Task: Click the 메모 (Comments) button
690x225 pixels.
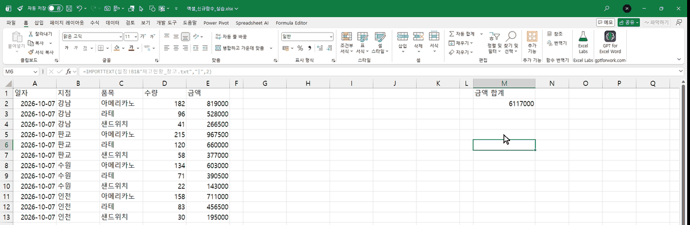Action: pyautogui.click(x=605, y=22)
